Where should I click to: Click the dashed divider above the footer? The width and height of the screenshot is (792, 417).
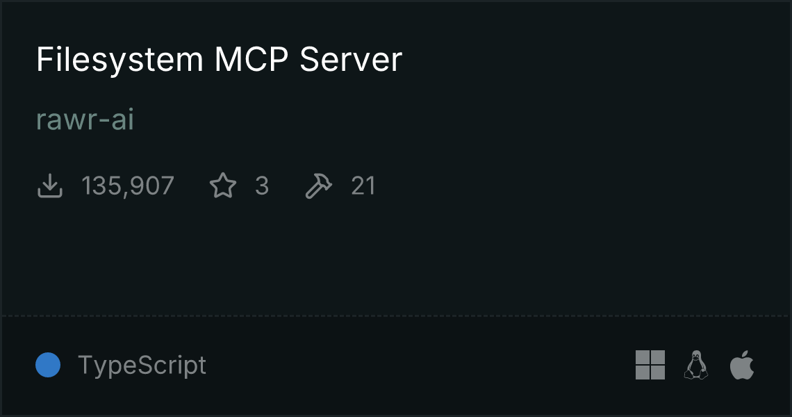pyautogui.click(x=396, y=316)
